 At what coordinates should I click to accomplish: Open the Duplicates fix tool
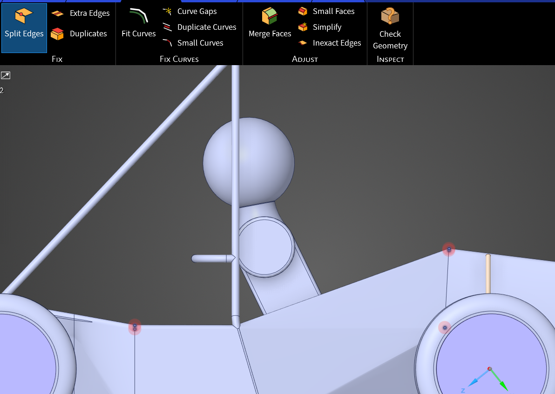click(79, 33)
